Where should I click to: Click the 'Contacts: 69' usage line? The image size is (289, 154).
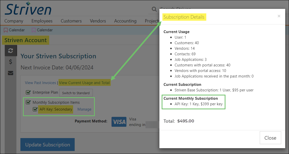185,54
